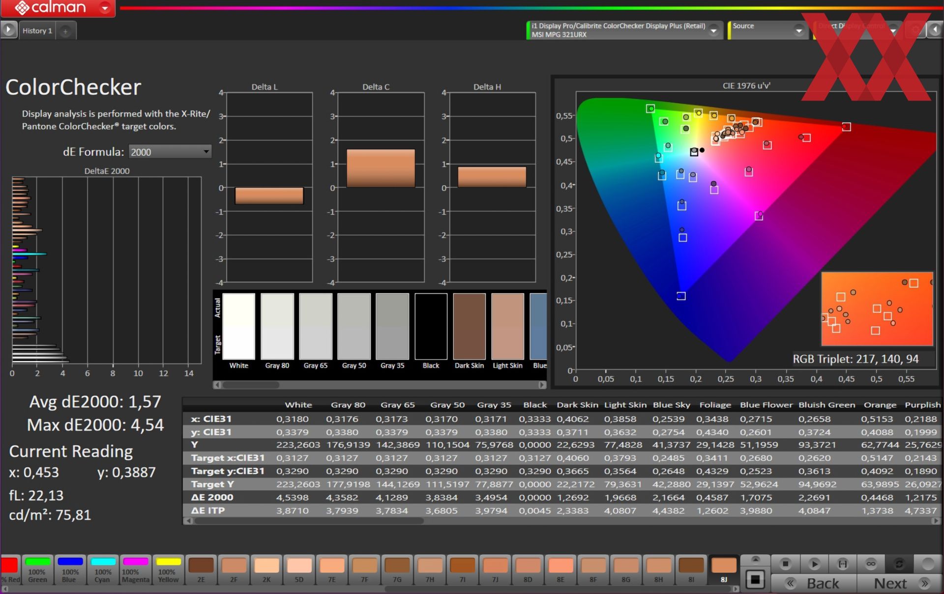The width and height of the screenshot is (944, 594).
Task: Open the dE Formula dropdown
Action: pyautogui.click(x=170, y=152)
